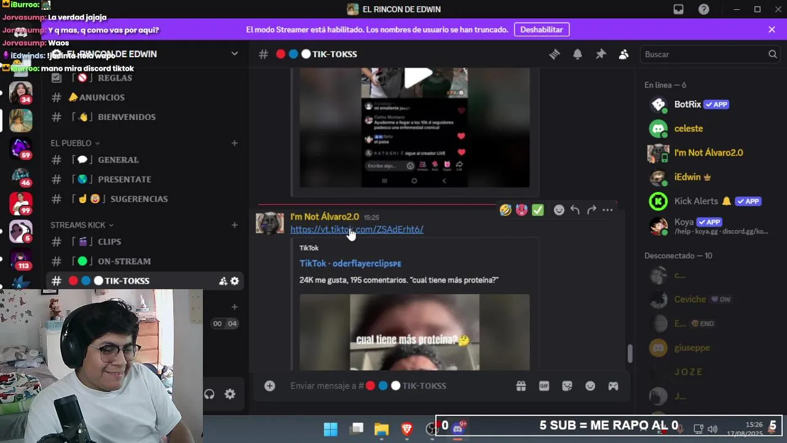Open the Inbox icon in title bar
Screen dimensions: 787x443
678,9
